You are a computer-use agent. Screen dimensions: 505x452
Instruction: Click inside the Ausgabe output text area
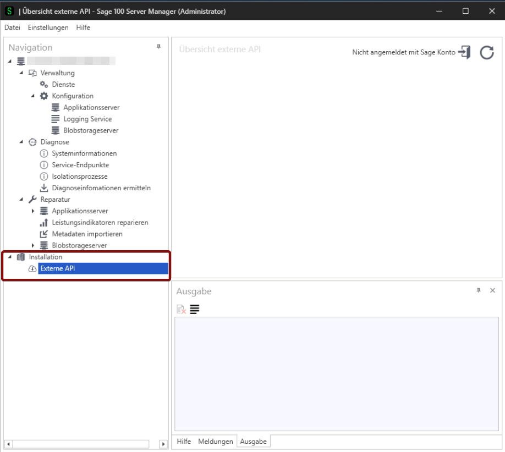point(337,374)
